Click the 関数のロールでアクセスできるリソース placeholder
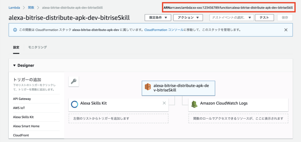This screenshot has width=301, height=142. (x=238, y=118)
